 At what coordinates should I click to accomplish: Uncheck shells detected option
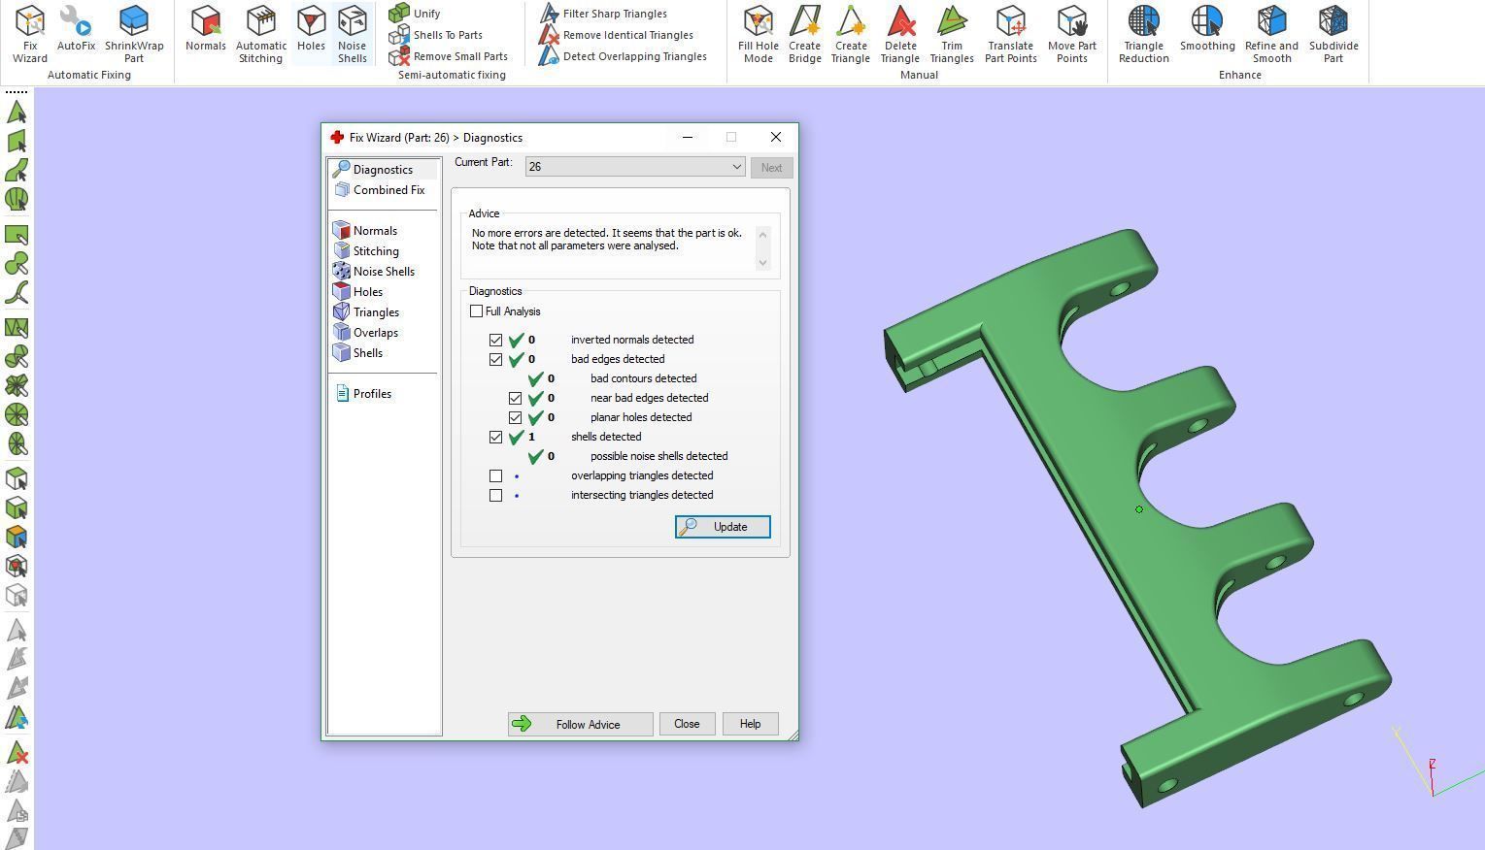(x=496, y=438)
